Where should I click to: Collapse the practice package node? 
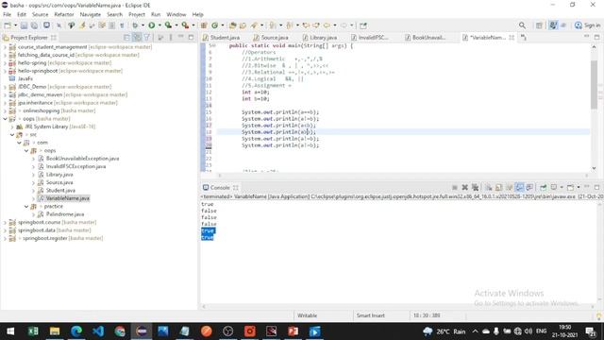(26, 207)
